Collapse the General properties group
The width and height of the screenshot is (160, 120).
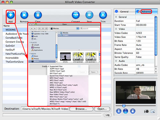[x=116, y=17]
